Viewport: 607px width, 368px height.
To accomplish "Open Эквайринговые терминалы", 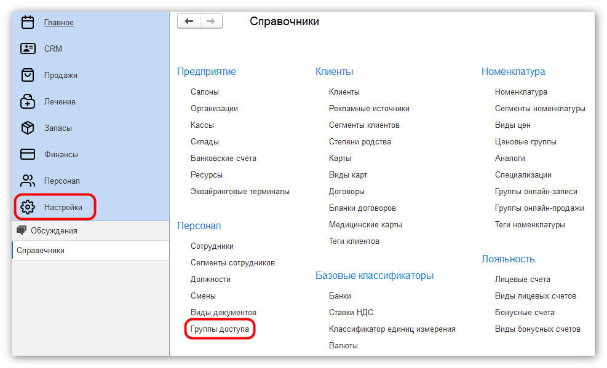I will pos(240,192).
